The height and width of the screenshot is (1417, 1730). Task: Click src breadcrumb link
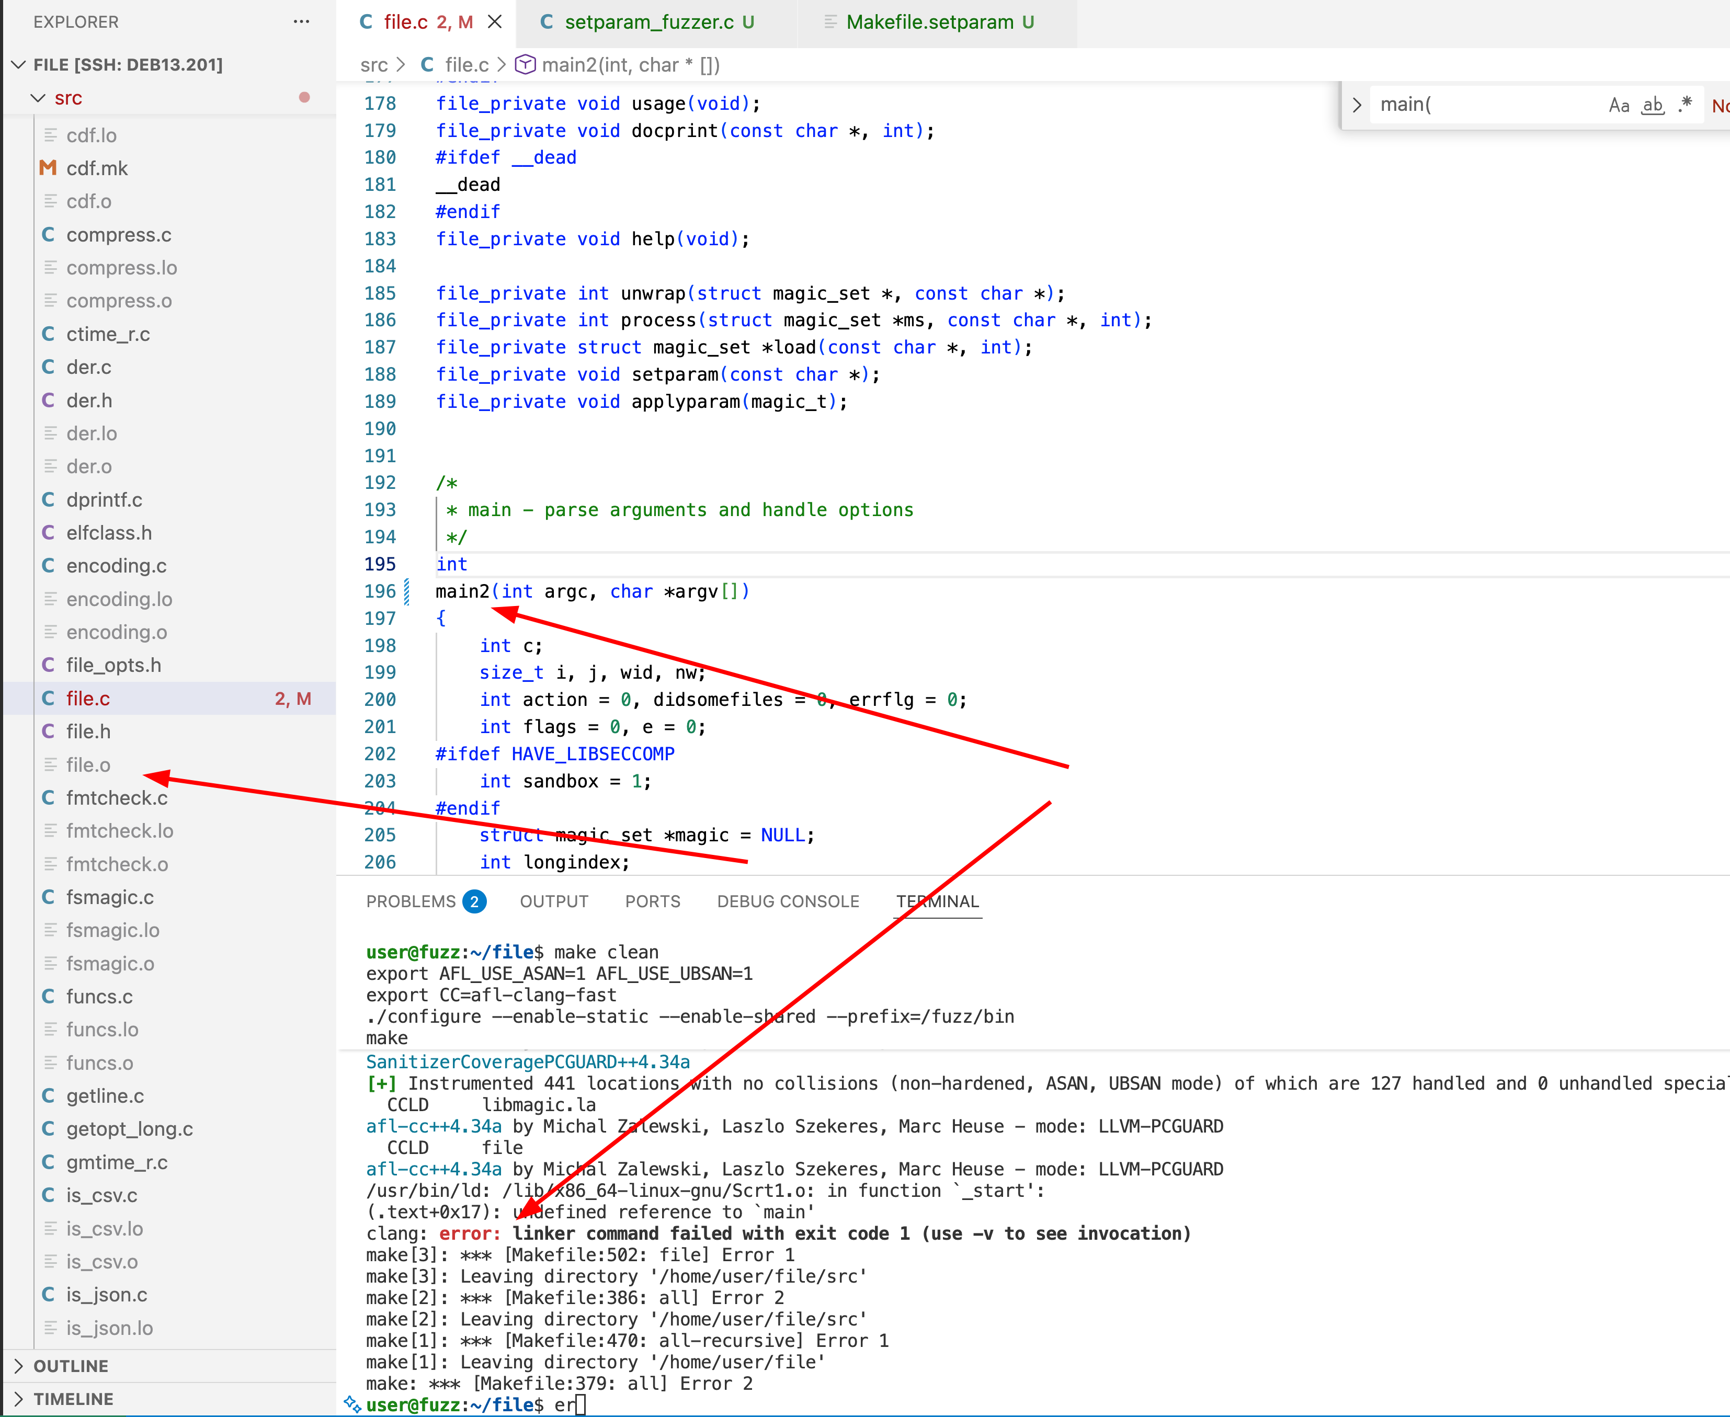pyautogui.click(x=374, y=64)
